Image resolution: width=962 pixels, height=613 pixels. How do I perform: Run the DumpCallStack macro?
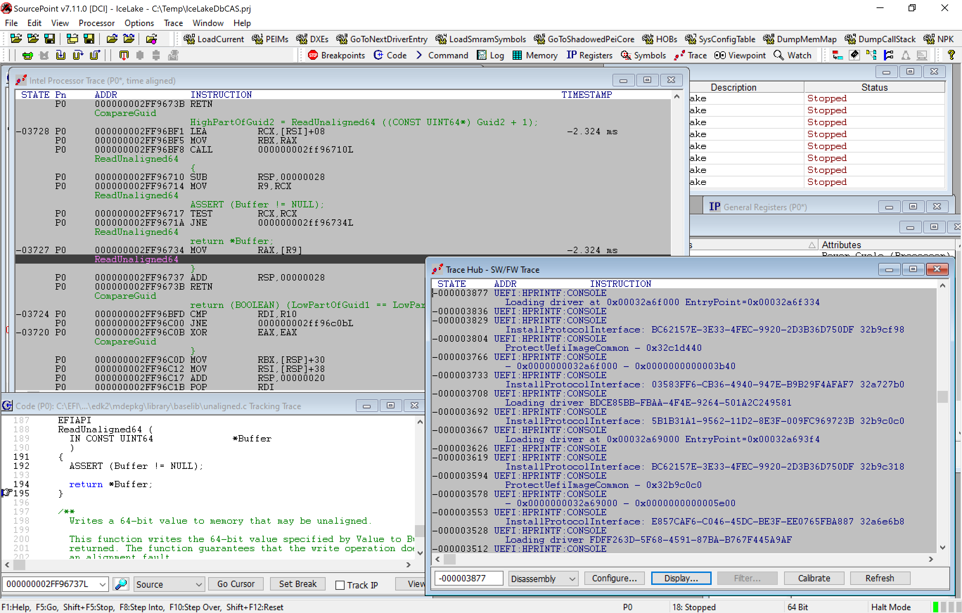[880, 39]
